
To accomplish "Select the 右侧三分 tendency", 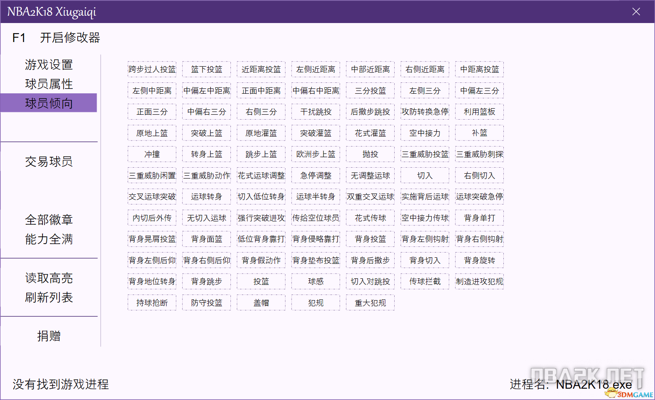I will tap(261, 112).
